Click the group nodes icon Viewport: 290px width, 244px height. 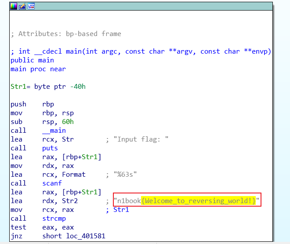[31, 6]
